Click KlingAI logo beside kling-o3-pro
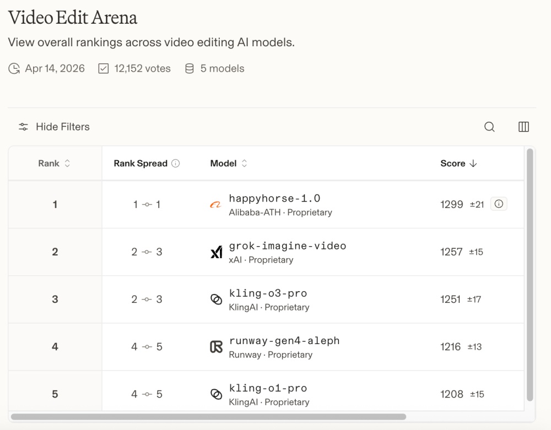The image size is (551, 430). (217, 300)
